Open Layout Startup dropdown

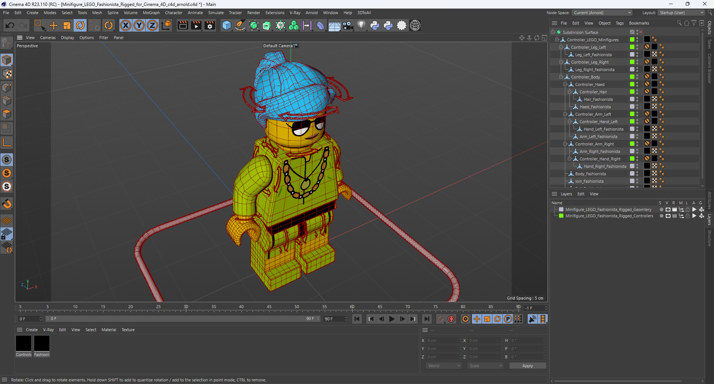click(681, 13)
